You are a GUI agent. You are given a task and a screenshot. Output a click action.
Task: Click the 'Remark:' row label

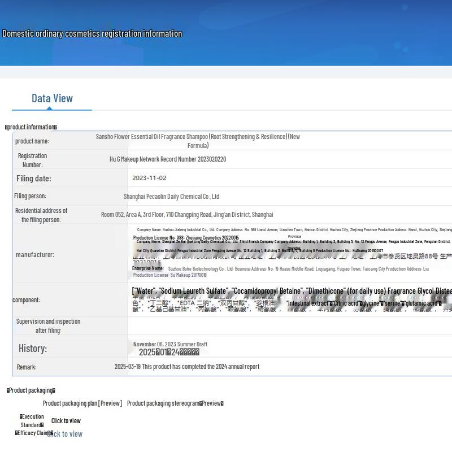(x=27, y=367)
